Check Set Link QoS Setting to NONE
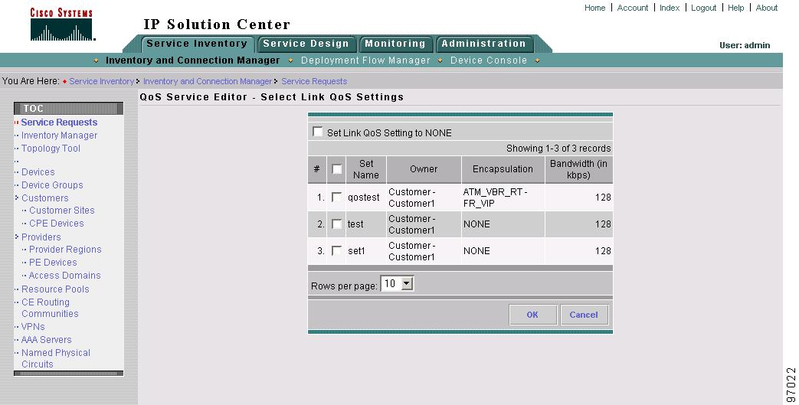 coord(317,132)
